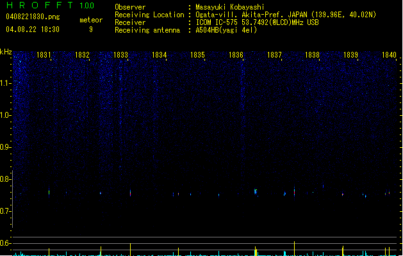Click the date stamp 04.08.22 18:30

pos(33,29)
